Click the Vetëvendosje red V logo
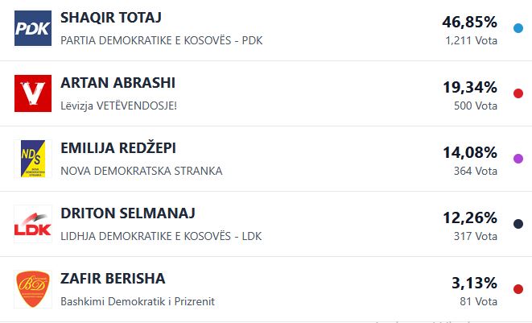This screenshot has width=532, height=323. point(33,93)
